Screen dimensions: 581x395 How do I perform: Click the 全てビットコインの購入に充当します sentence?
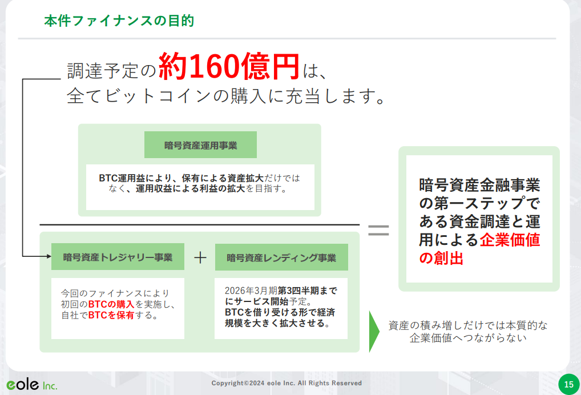click(x=225, y=95)
